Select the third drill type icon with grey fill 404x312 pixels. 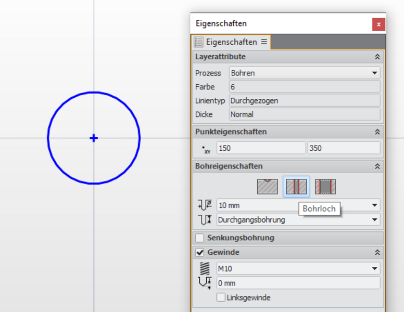[x=325, y=187]
